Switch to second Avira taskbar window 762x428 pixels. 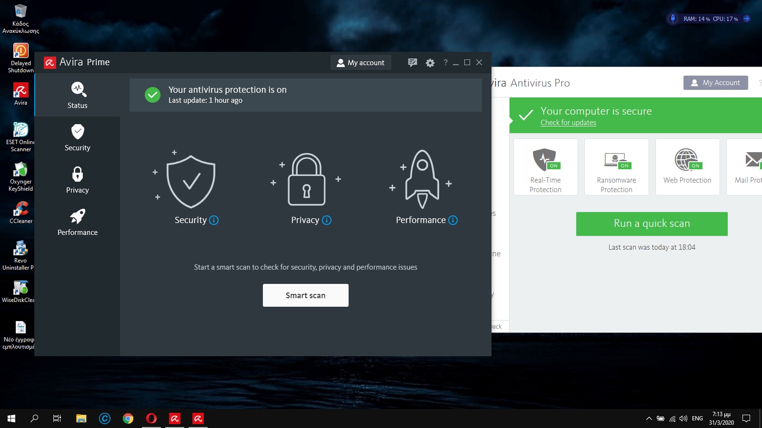(198, 418)
